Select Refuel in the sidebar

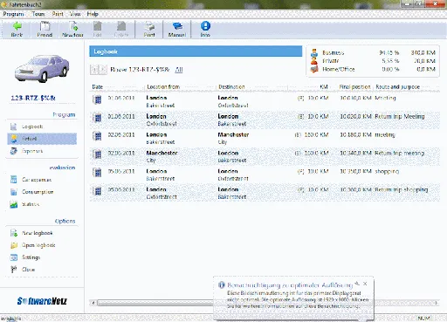tap(42, 139)
